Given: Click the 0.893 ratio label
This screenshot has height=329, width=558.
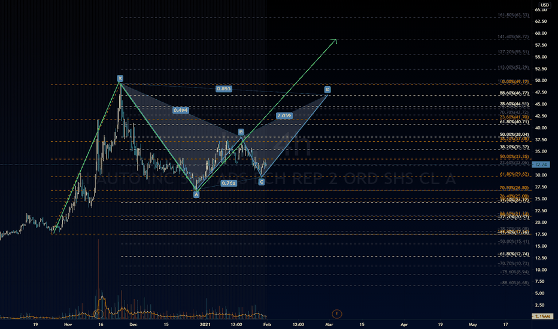Looking at the screenshot, I should (x=224, y=89).
